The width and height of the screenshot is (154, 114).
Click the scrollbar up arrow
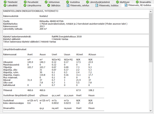click(x=151, y=10)
